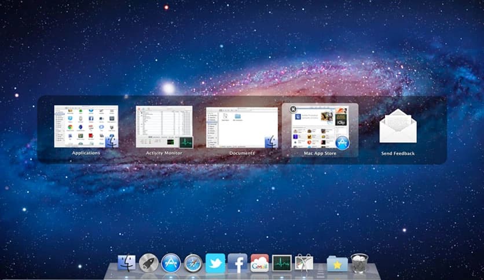484x280 pixels.
Task: Select the Mac App Store window thumbnail
Action: pyautogui.click(x=320, y=127)
